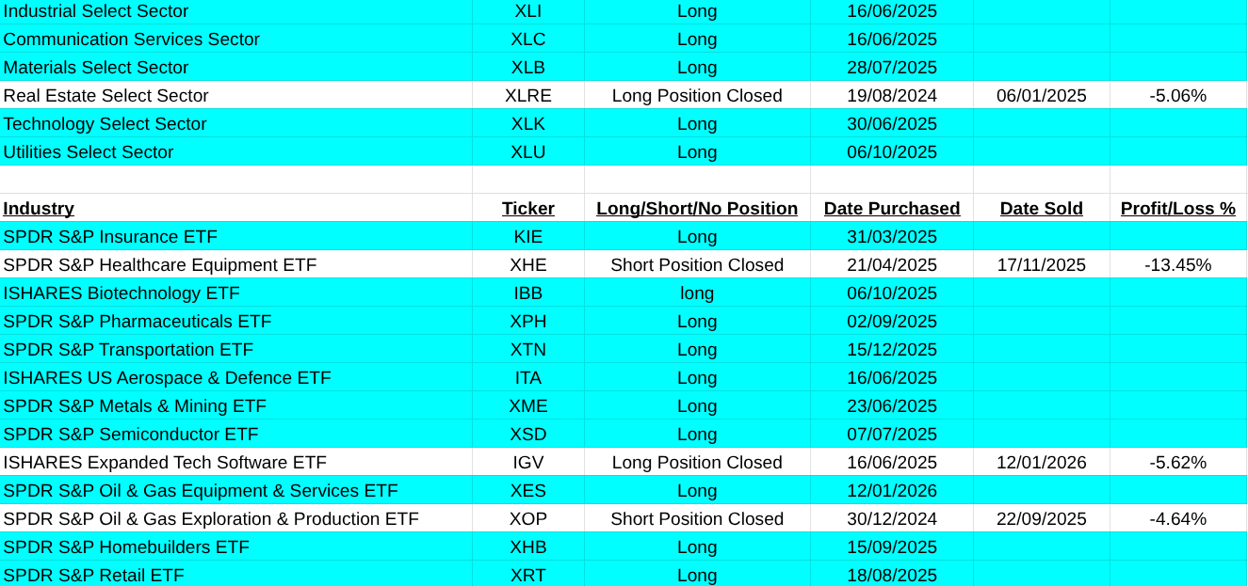Click the Date Purchased column header
Screen dimensions: 1248x586
coord(891,209)
